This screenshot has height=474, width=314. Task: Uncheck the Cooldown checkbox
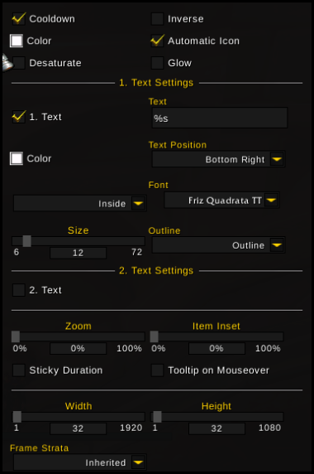[19, 19]
